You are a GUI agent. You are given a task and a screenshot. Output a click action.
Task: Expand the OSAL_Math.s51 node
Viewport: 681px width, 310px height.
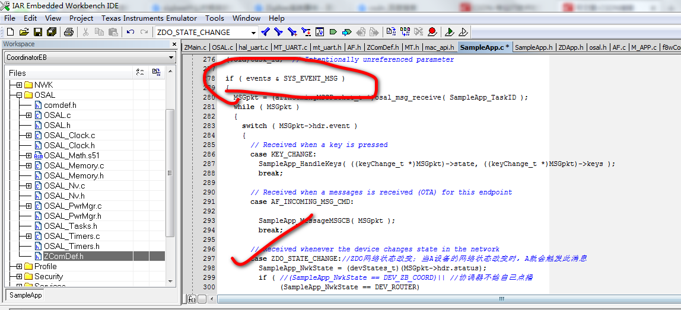click(x=28, y=155)
